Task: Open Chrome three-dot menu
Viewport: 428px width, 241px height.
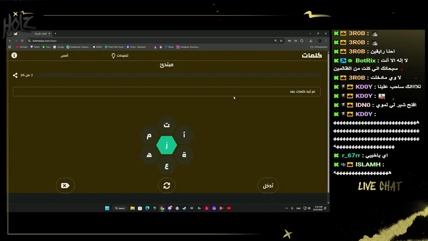Action: pos(326,41)
